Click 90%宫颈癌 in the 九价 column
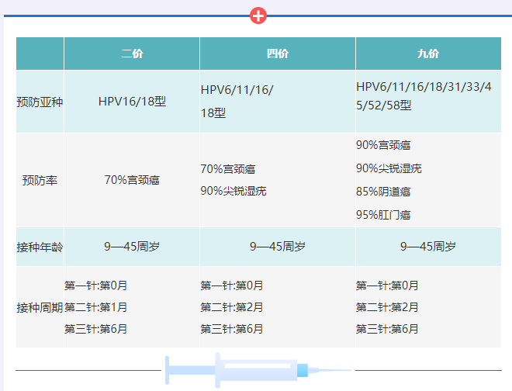The height and width of the screenshot is (391, 512). (383, 145)
